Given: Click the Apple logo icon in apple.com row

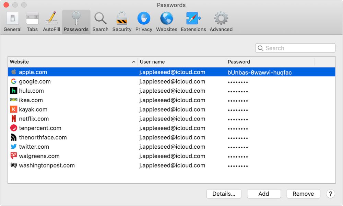Looking at the screenshot, I should coord(14,72).
